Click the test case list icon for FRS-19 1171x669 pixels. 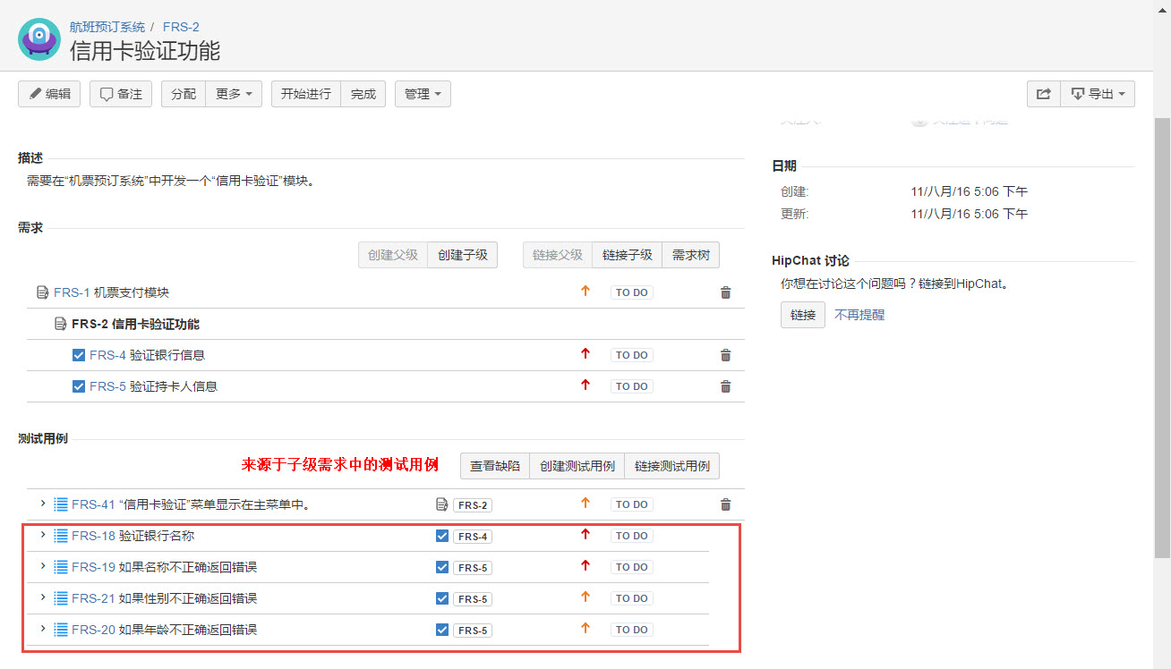point(61,567)
